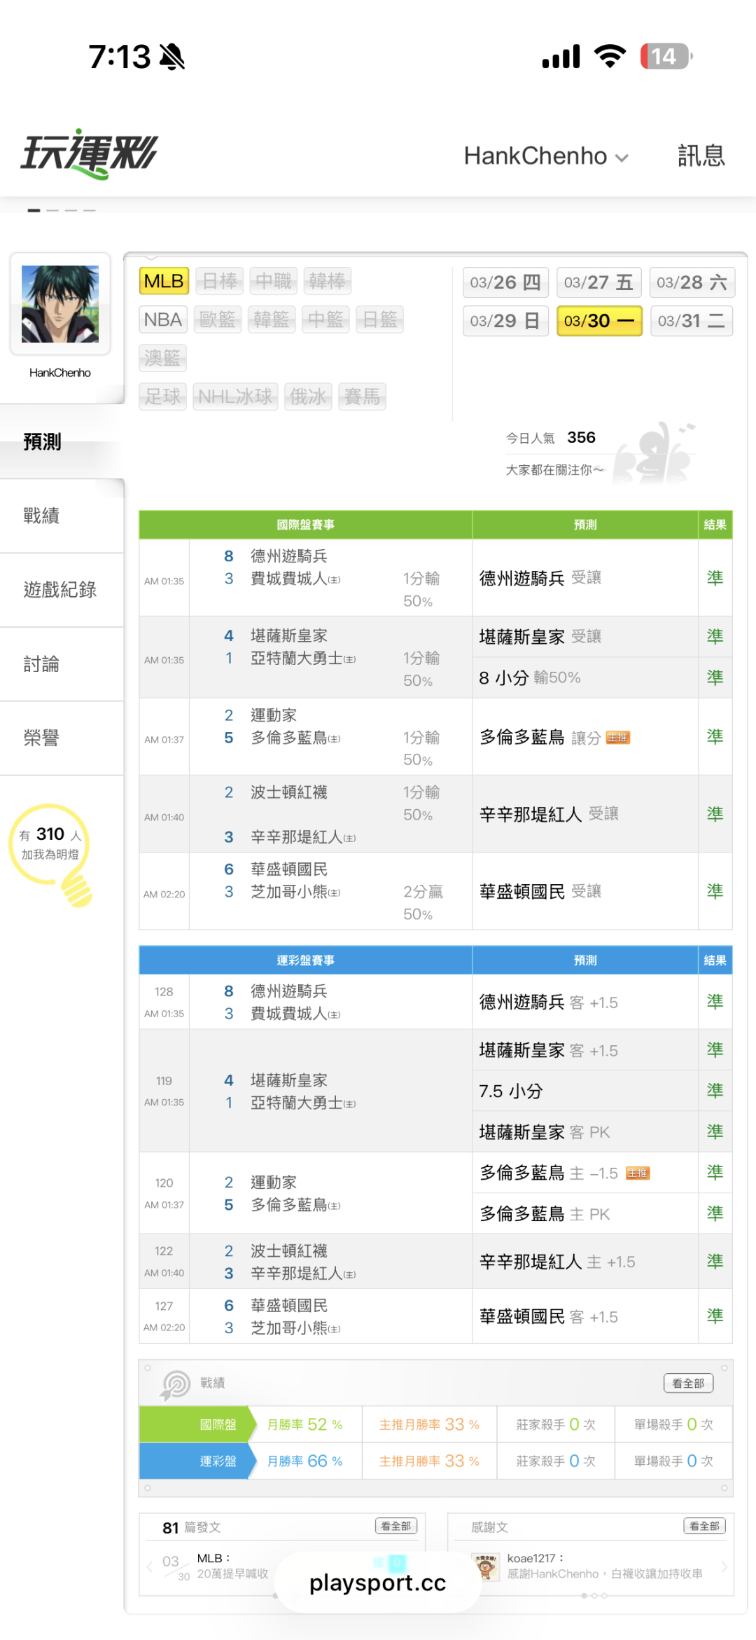Go to 遊戲紀錄 in sidebar
Image resolution: width=756 pixels, height=1640 pixels.
pos(60,590)
